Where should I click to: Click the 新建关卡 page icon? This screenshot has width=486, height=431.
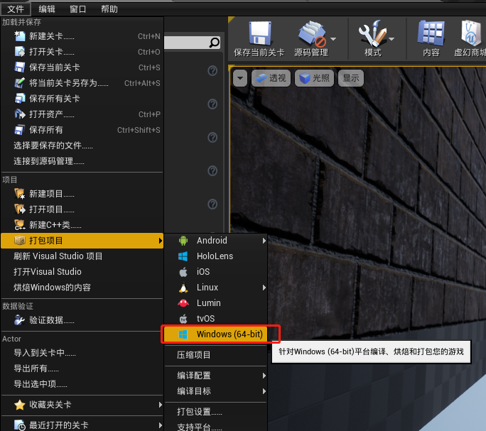tap(20, 36)
